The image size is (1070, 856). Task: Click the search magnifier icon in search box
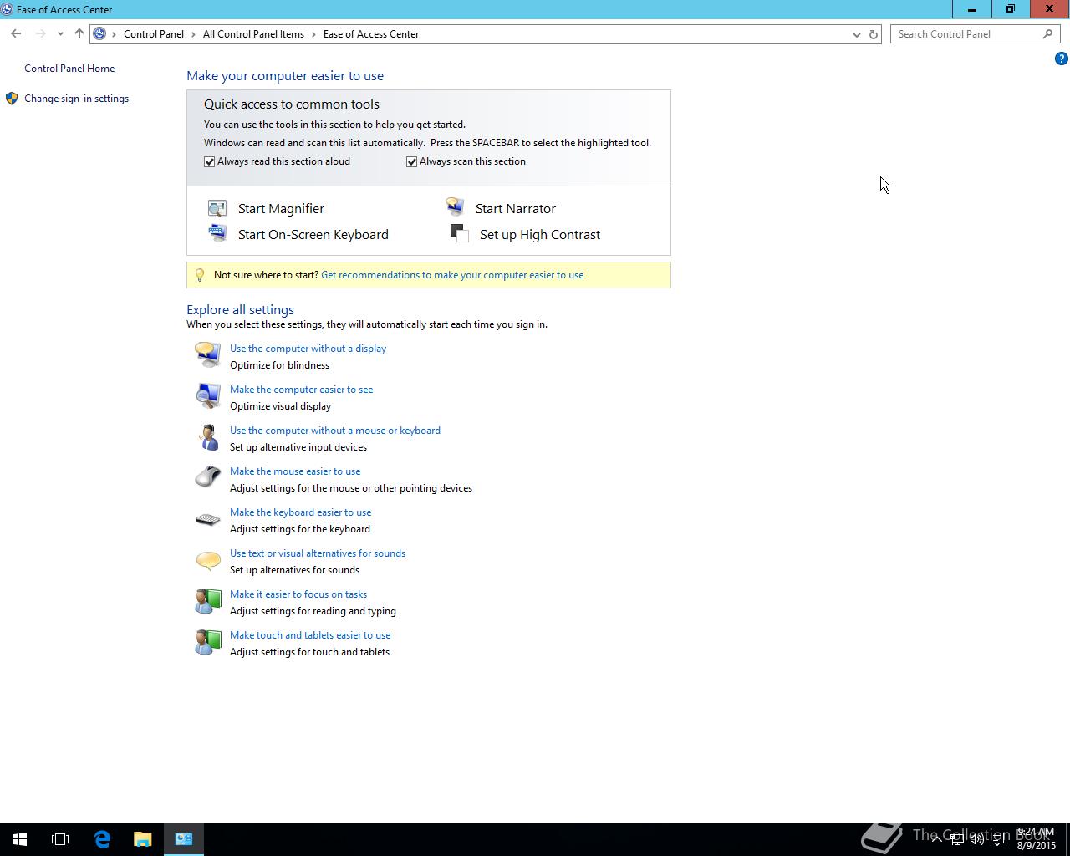1047,34
